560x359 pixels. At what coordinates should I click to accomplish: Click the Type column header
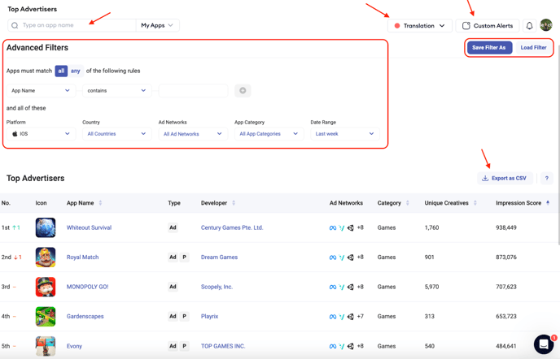174,203
